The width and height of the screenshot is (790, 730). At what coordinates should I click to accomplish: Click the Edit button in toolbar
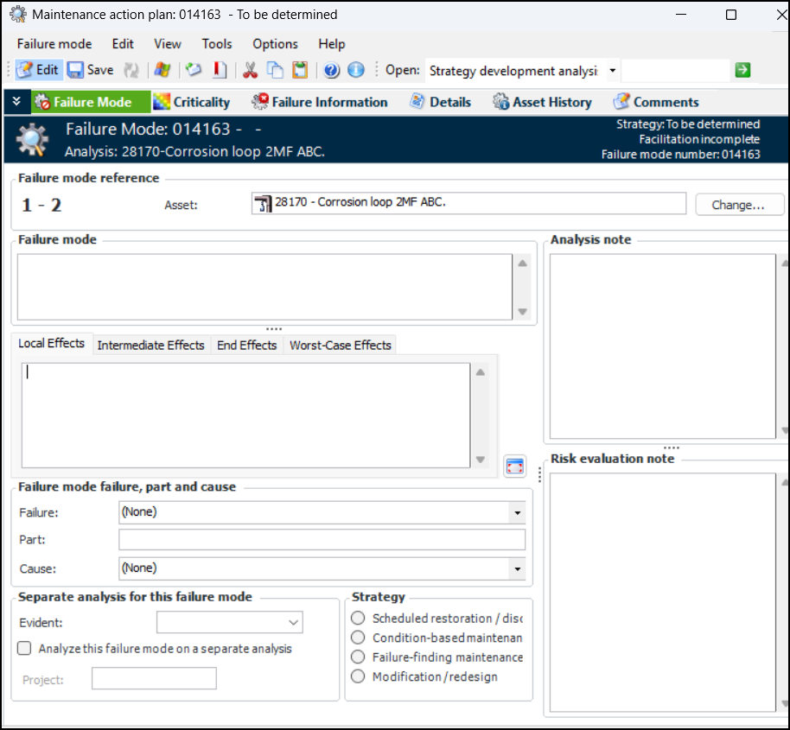(x=38, y=71)
